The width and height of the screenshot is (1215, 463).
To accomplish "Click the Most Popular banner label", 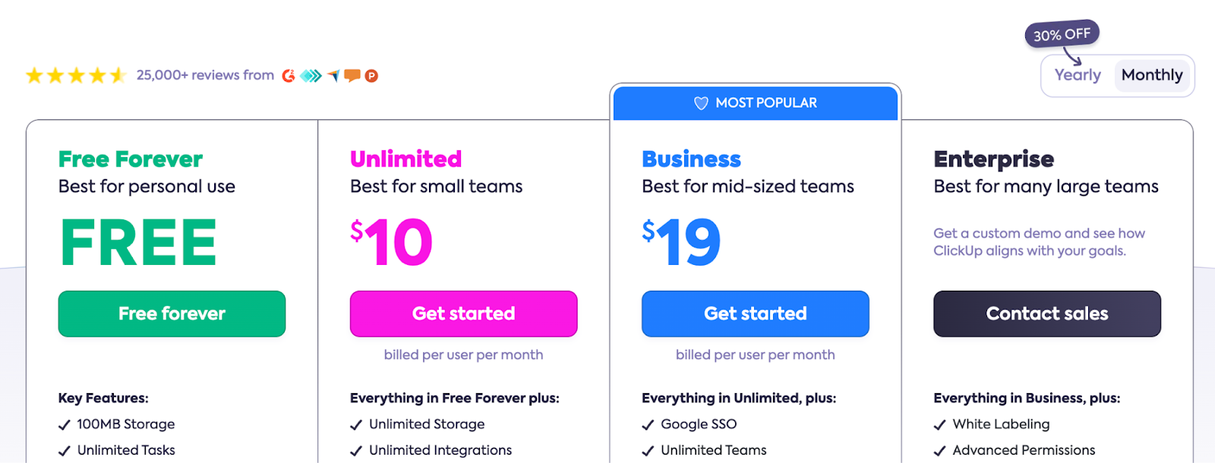I will [x=765, y=103].
